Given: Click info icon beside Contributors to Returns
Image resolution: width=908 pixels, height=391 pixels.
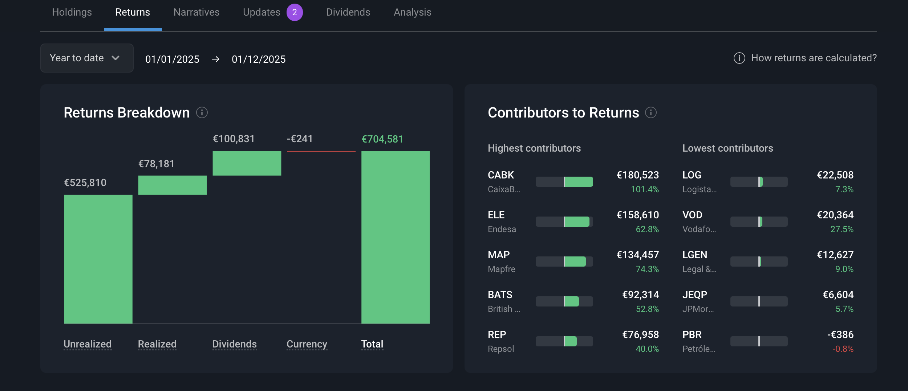Looking at the screenshot, I should 650,113.
